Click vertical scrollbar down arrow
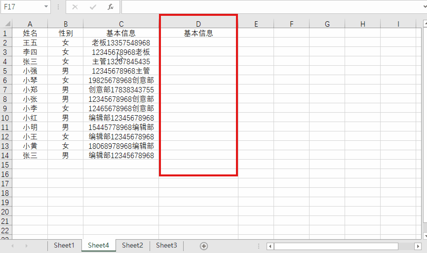 pyautogui.click(x=425, y=236)
